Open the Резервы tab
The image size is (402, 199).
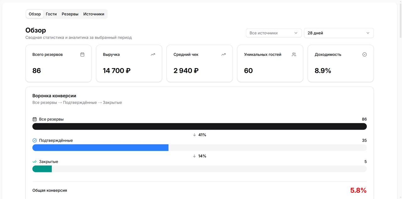pyautogui.click(x=70, y=14)
